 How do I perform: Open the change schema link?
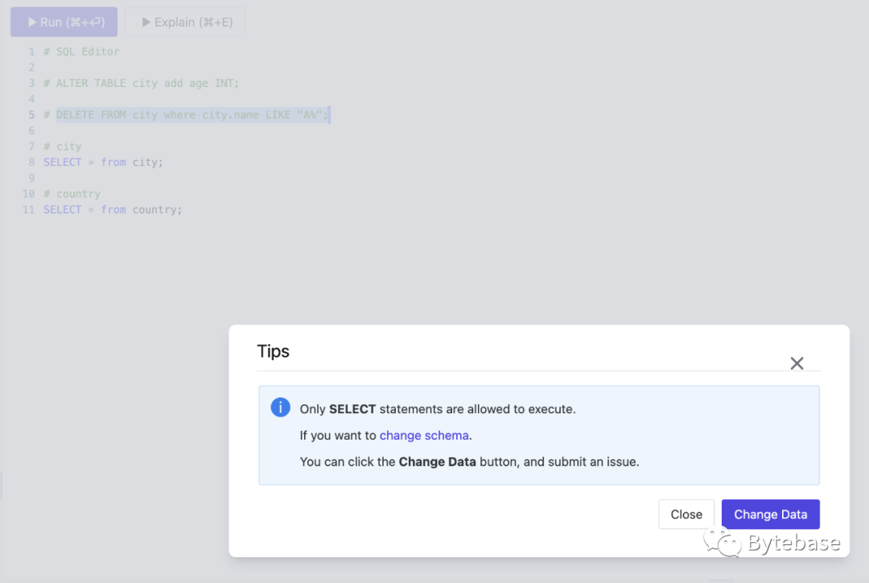click(424, 436)
